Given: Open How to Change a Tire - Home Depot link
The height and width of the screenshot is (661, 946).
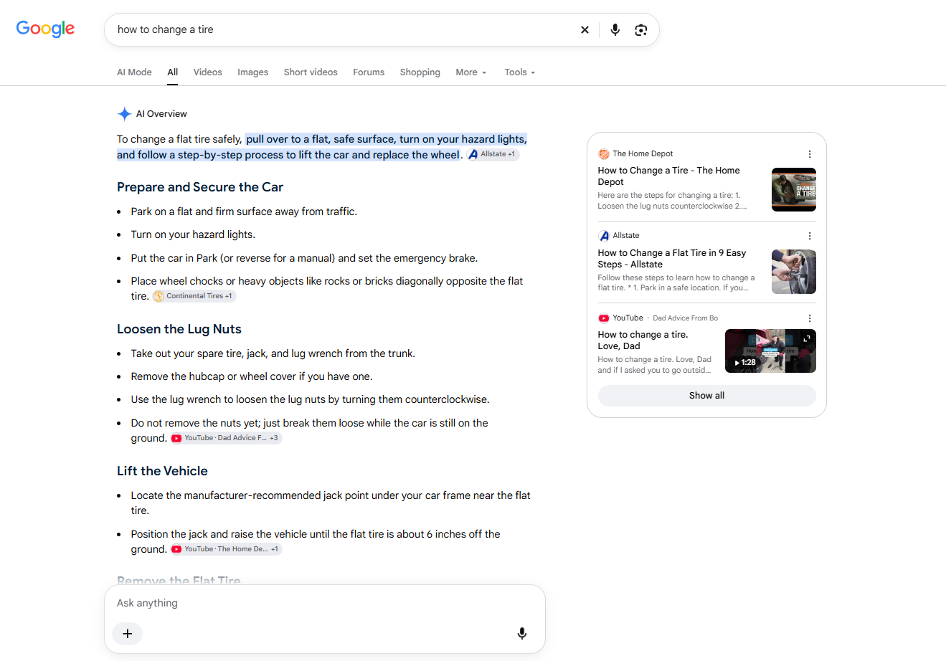Looking at the screenshot, I should point(668,176).
